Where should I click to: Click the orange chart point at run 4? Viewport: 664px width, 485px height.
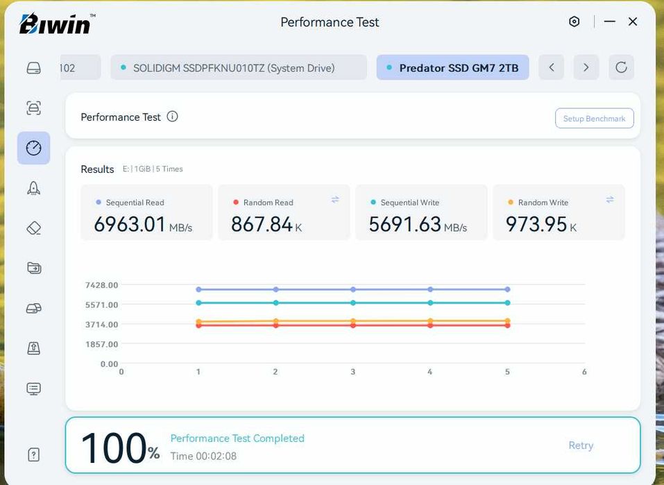(430, 321)
